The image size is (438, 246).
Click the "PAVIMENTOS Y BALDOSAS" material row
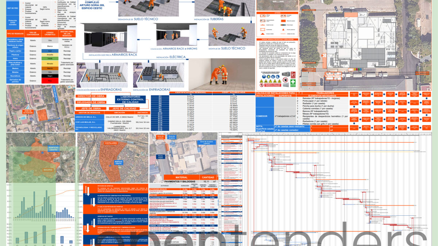point(190,181)
